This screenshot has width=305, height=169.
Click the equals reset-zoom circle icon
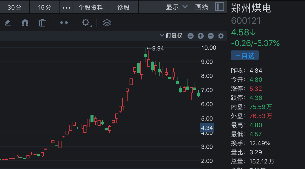191,36
